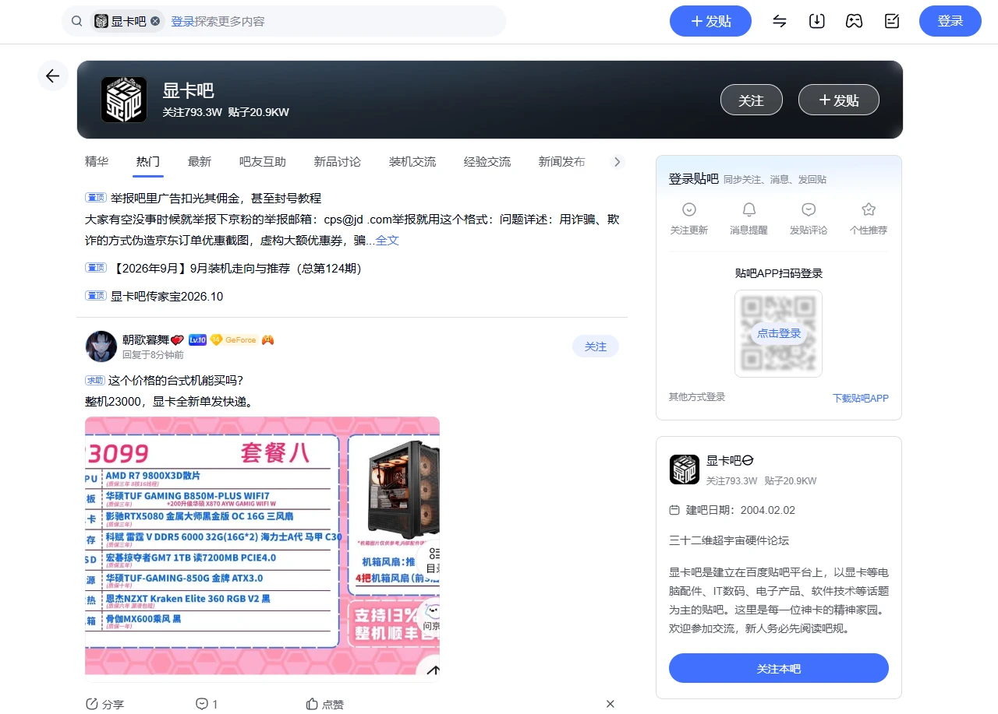
Task: Click the back arrow button
Action: tap(52, 76)
